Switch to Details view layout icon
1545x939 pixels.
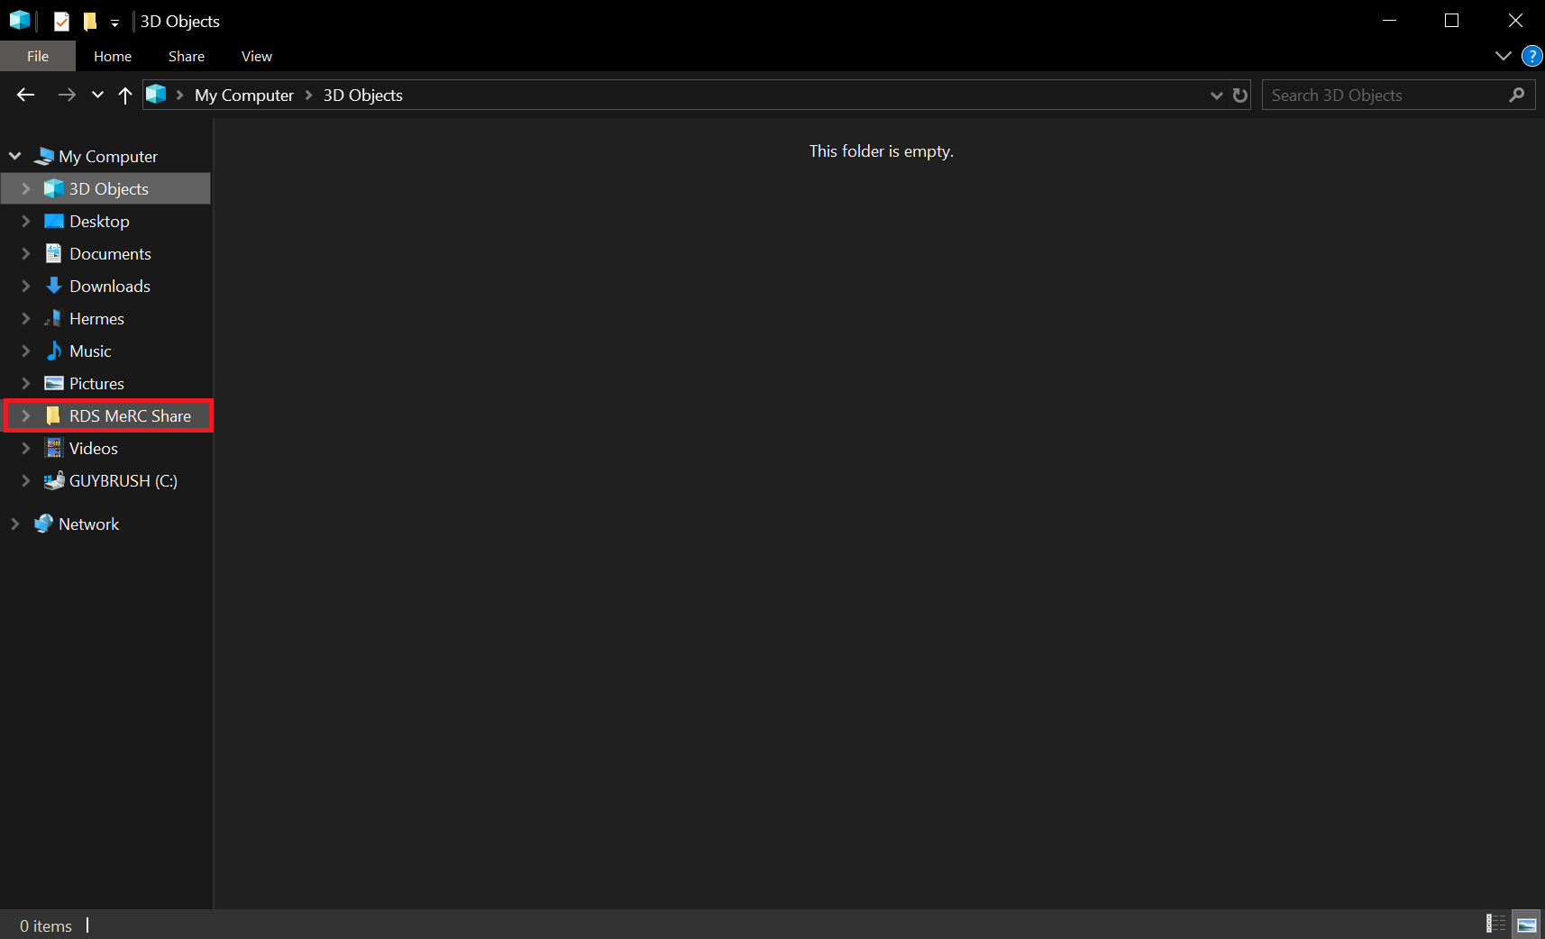click(1495, 924)
